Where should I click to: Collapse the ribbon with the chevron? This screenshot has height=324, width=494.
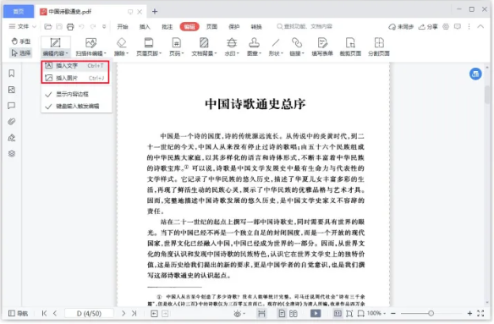point(480,26)
